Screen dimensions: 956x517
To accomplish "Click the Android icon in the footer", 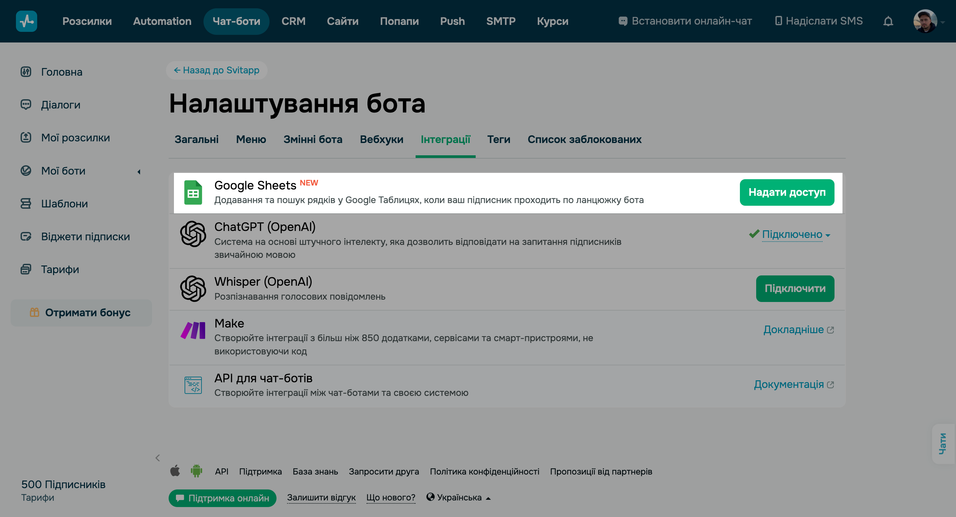I will coord(196,471).
